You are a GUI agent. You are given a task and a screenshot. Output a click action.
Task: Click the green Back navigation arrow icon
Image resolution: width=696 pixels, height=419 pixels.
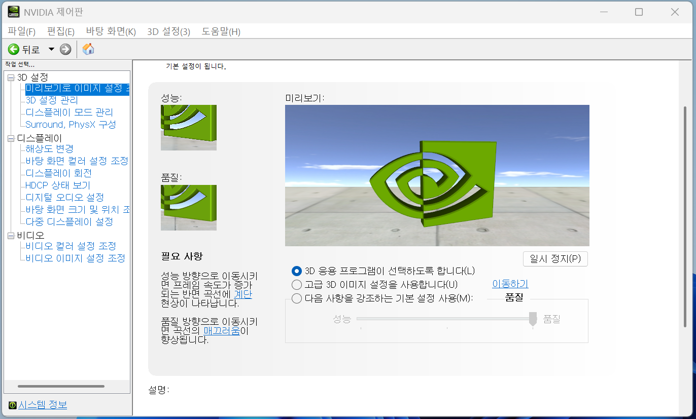(14, 49)
